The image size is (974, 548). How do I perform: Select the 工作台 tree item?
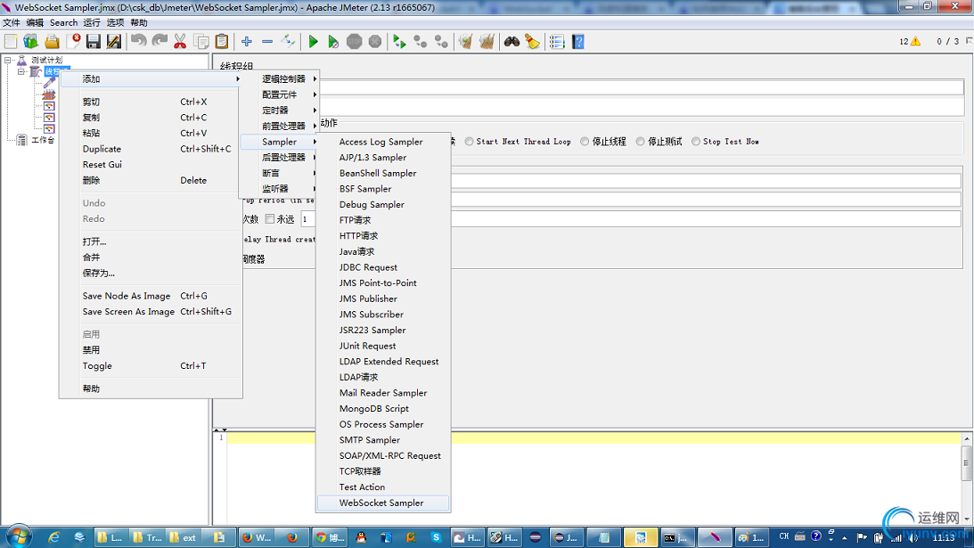pyautogui.click(x=43, y=140)
